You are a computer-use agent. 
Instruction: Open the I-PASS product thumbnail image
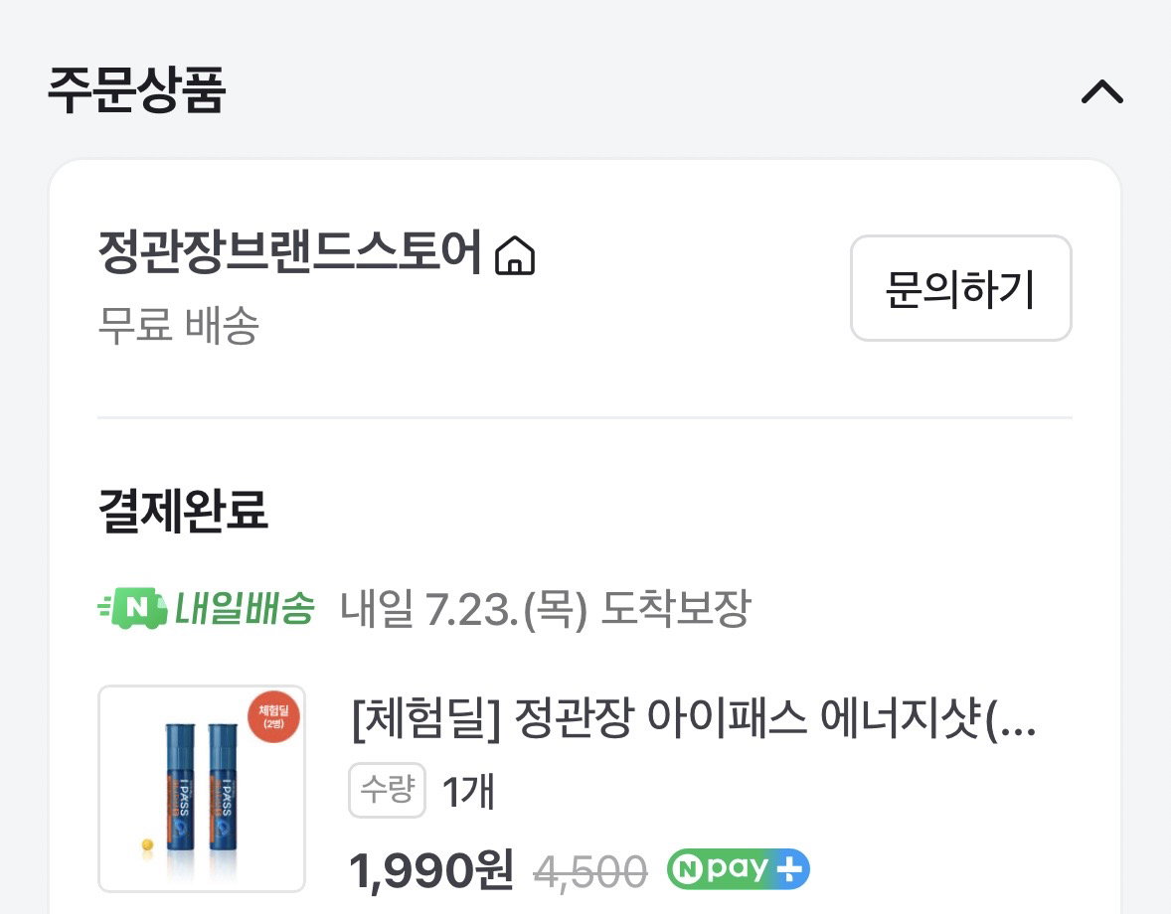click(x=202, y=789)
